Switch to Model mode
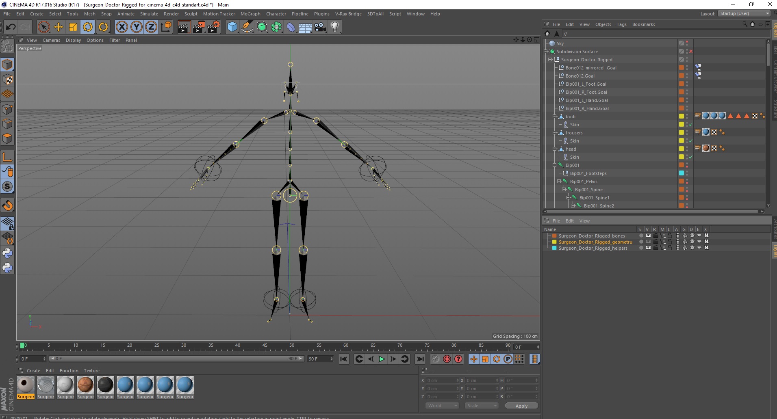The width and height of the screenshot is (777, 419). [x=7, y=65]
